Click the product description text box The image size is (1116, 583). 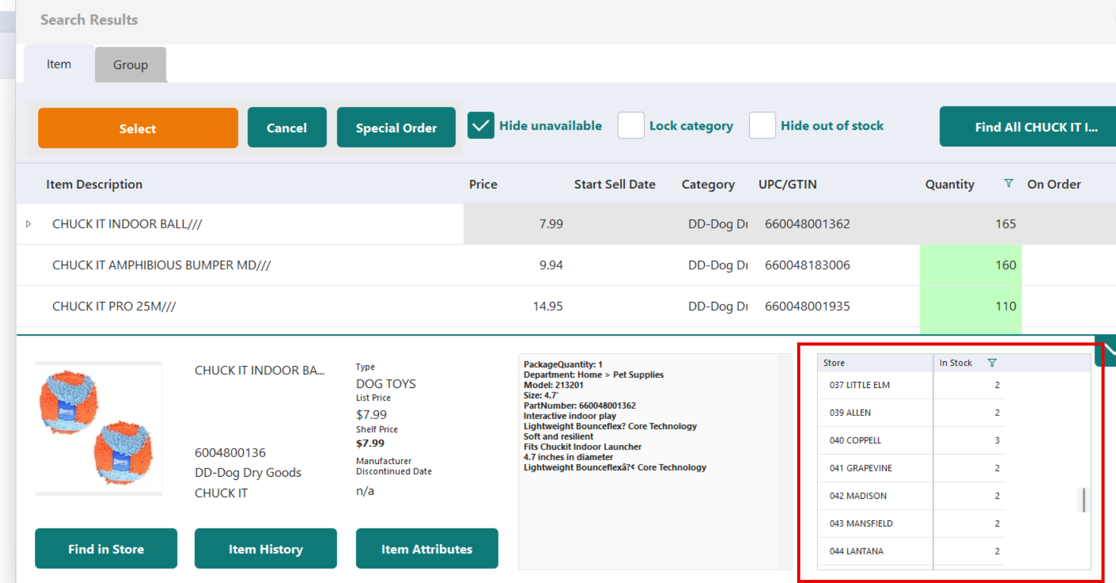coord(655,462)
